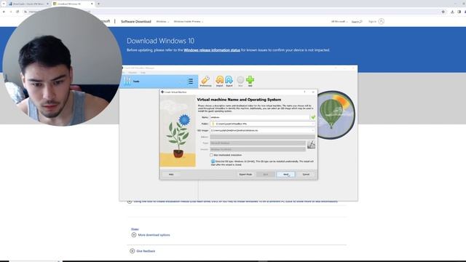Open the browser side panel icon
Screen dimensions: 466x262
(459, 12)
